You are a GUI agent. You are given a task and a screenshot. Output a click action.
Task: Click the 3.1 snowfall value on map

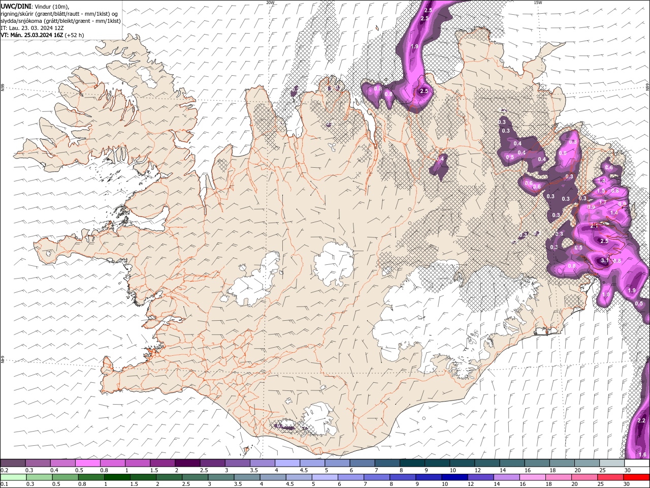(x=604, y=261)
